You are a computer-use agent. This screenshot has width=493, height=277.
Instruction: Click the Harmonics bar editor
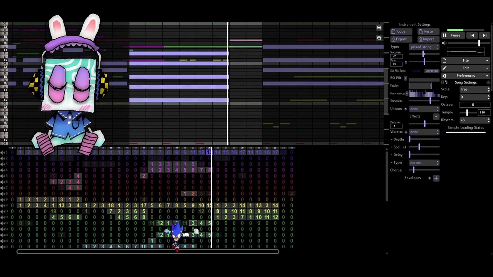point(424,93)
